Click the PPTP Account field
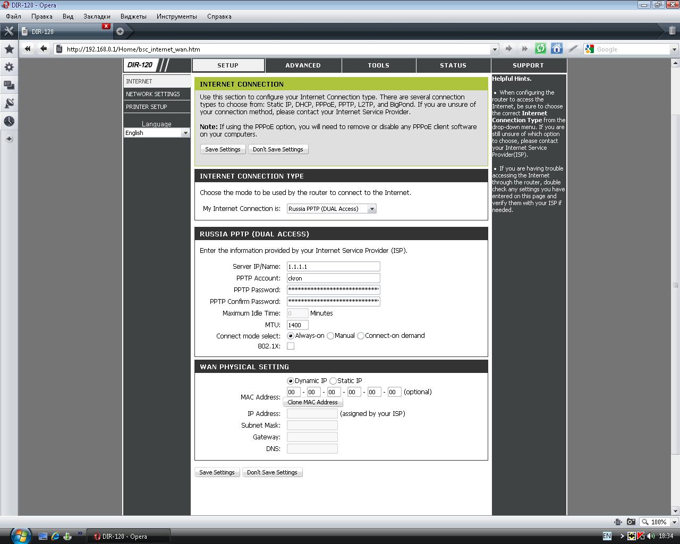 333,278
